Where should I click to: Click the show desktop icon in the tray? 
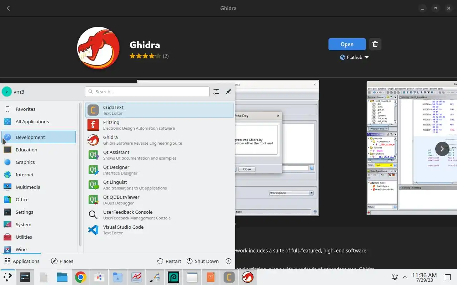tap(447, 277)
